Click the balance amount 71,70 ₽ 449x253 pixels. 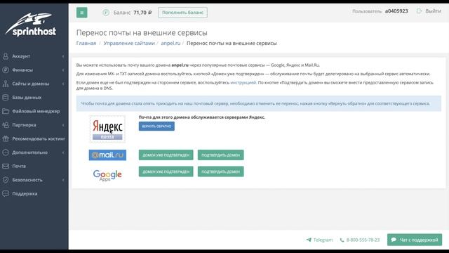142,13
